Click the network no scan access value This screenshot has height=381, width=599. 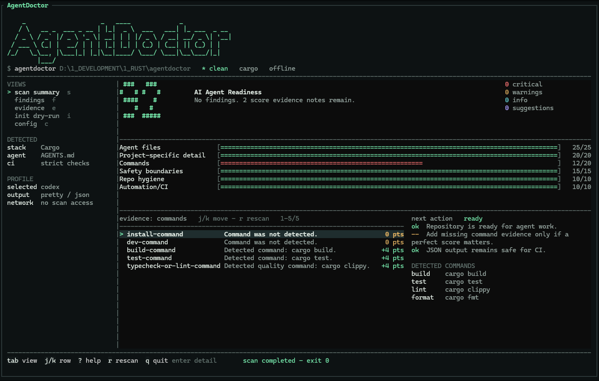pos(67,203)
